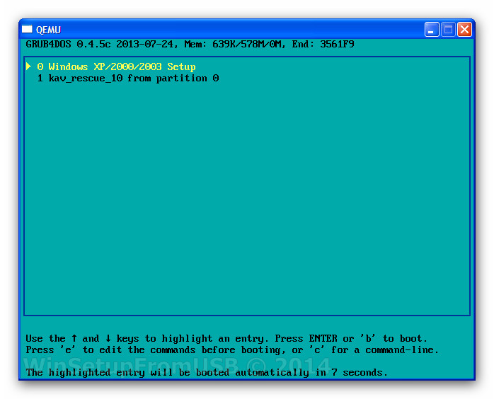494x399 pixels.
Task: Click the yellow selection arrow beside entry 0
Action: pos(28,66)
